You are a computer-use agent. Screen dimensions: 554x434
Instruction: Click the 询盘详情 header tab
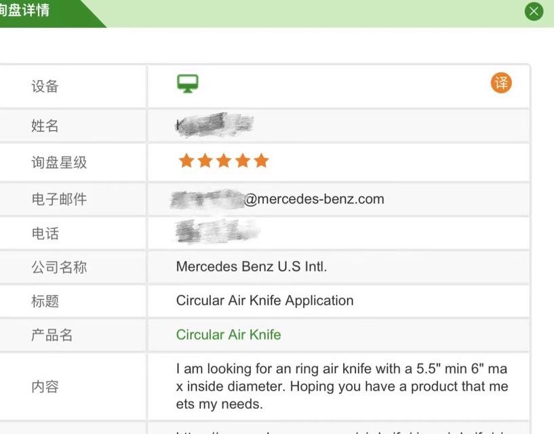(24, 10)
